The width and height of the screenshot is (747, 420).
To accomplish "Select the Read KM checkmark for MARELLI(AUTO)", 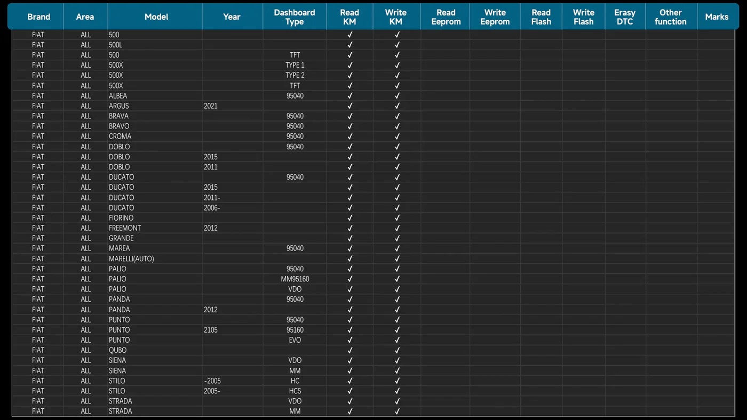I will click(x=350, y=259).
